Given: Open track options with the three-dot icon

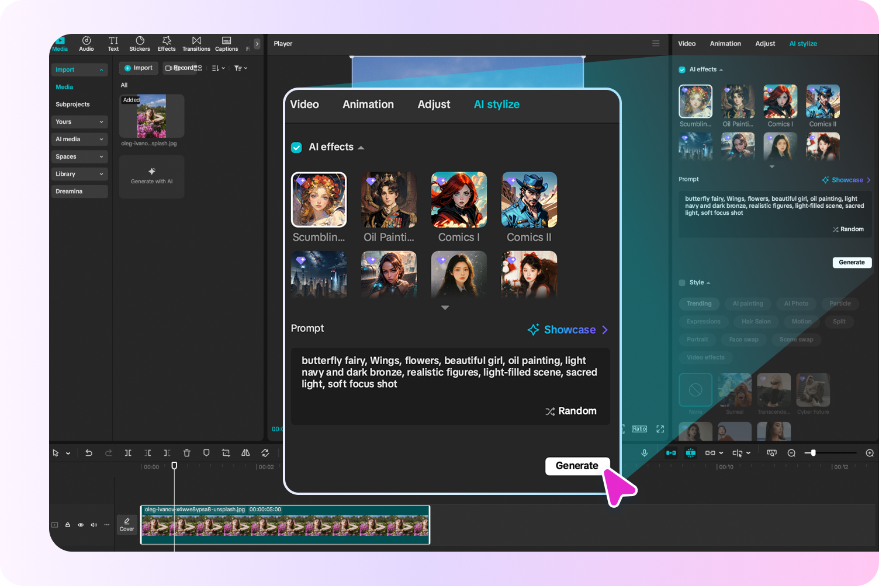Looking at the screenshot, I should [x=107, y=525].
